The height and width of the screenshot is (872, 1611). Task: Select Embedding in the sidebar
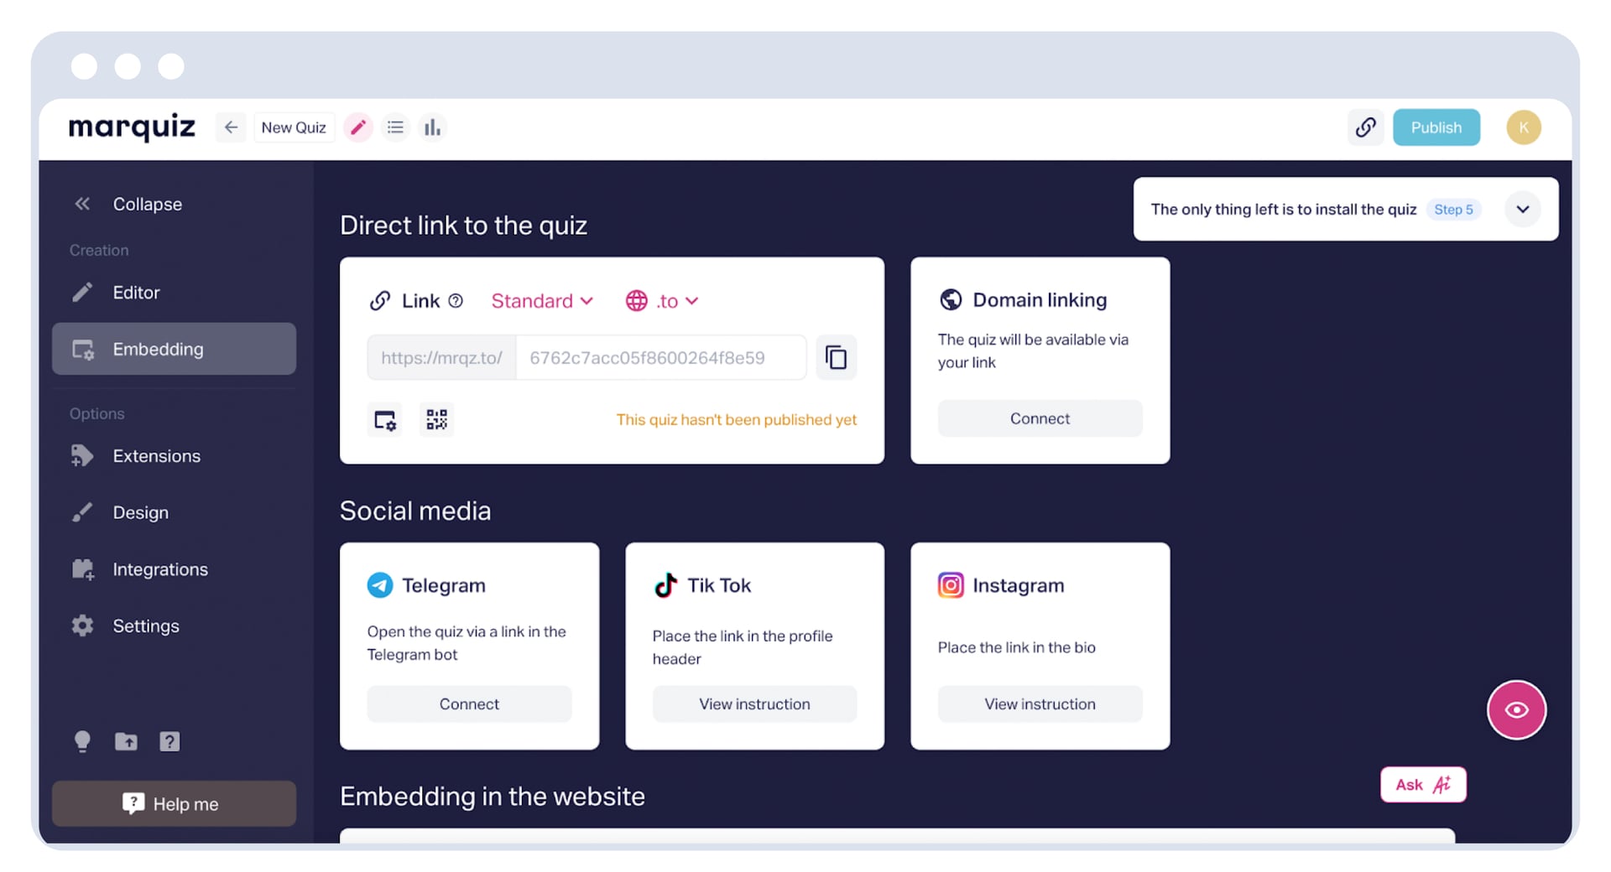(x=174, y=349)
